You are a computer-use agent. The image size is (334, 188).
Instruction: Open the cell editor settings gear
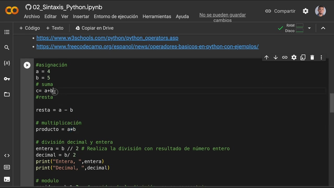click(294, 57)
